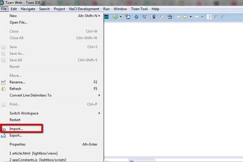Click the text alignment lines toolbar icon
243x162 pixels.
click(209, 17)
